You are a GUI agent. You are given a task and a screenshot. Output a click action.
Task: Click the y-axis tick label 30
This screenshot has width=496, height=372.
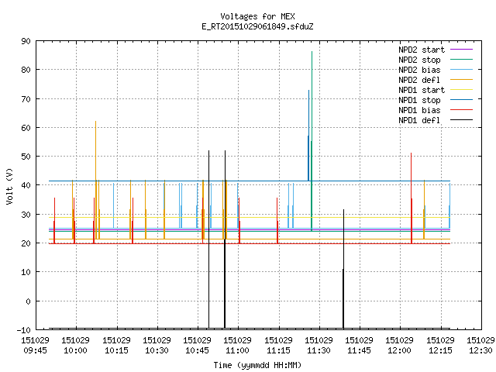tap(26, 215)
